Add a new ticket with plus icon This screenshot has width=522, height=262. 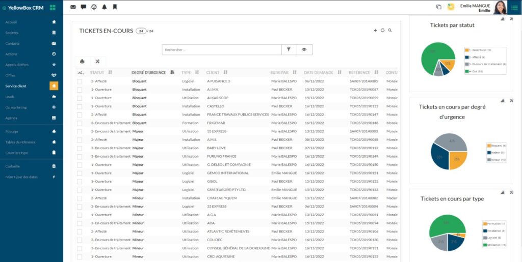[x=376, y=31]
